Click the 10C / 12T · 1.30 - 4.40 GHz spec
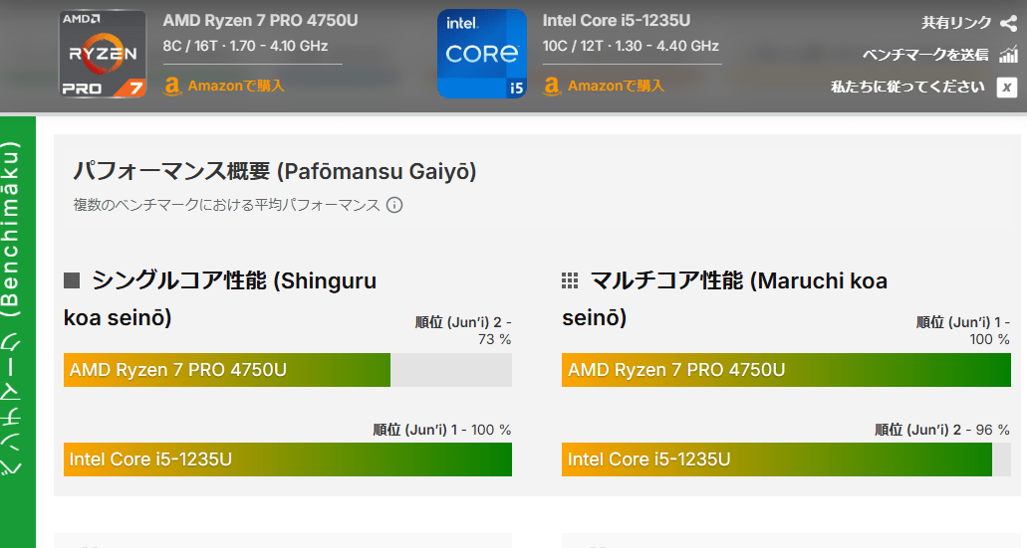1027x548 pixels. point(631,47)
